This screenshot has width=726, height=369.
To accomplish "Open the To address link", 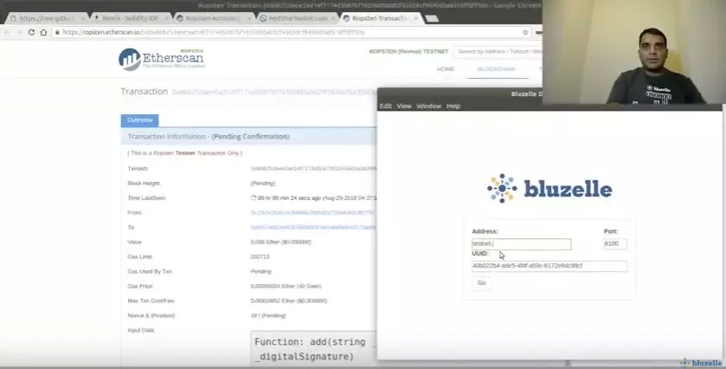I will point(313,227).
